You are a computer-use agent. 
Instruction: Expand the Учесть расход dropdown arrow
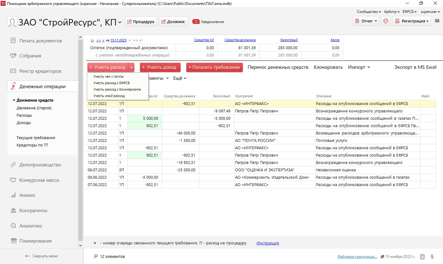tap(131, 67)
